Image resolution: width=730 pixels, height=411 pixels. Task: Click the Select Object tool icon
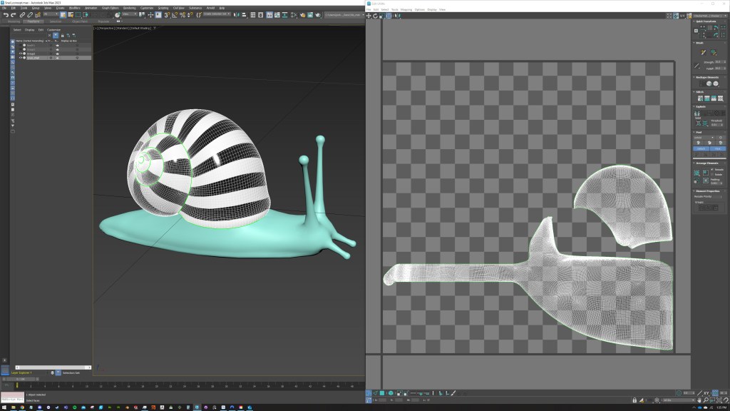[63, 14]
